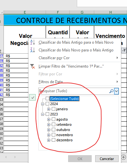Click the Valor Negociado header cell

[25, 39]
